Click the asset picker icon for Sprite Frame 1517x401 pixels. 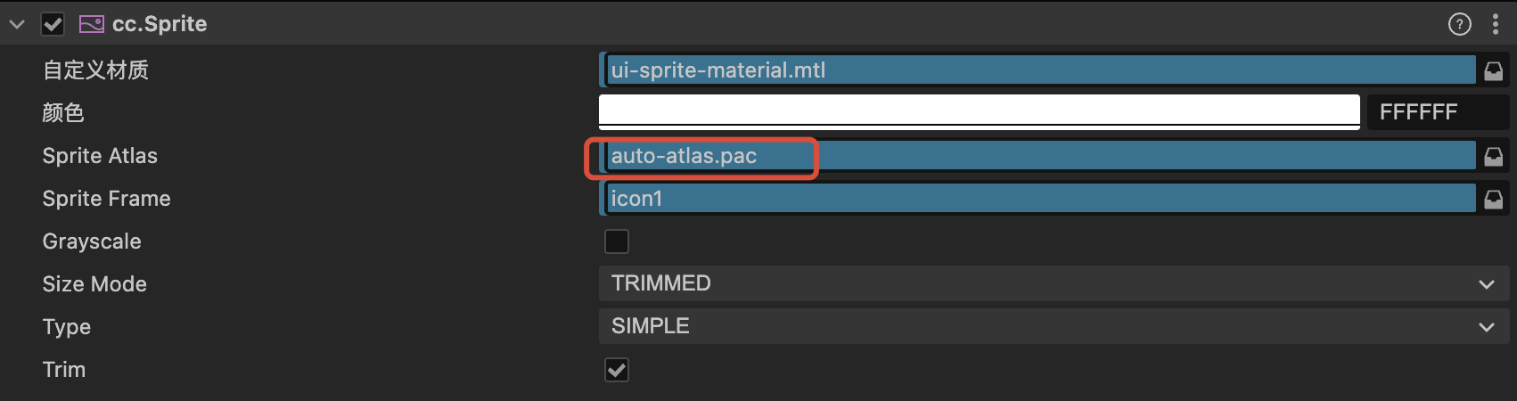[x=1494, y=200]
